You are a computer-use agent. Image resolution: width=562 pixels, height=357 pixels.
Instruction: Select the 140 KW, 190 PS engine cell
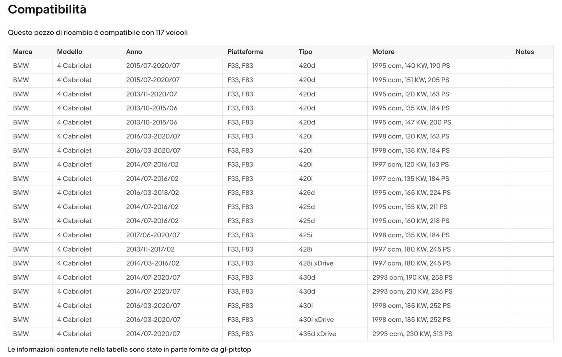411,66
